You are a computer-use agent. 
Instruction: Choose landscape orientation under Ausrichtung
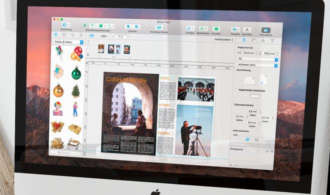249,80
